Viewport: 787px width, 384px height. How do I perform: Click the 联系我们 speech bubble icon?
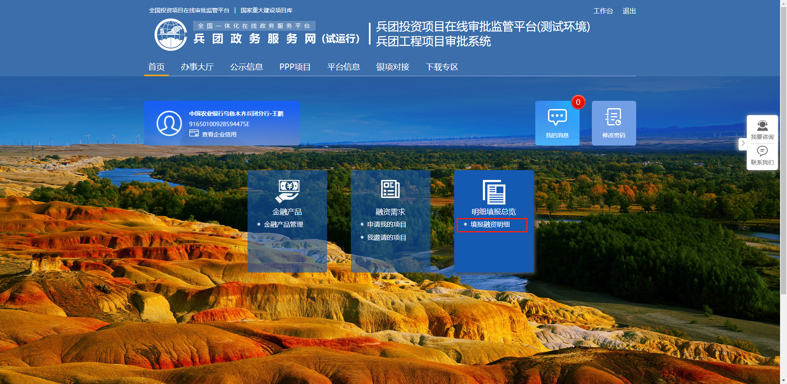pyautogui.click(x=762, y=151)
